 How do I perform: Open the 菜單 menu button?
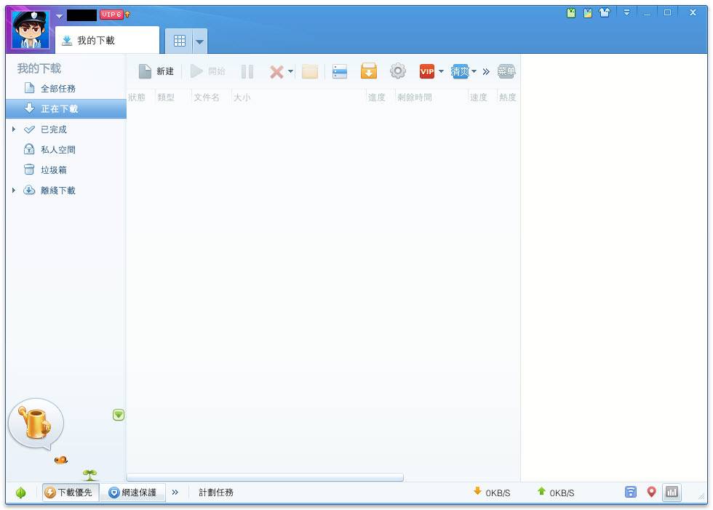tap(506, 71)
